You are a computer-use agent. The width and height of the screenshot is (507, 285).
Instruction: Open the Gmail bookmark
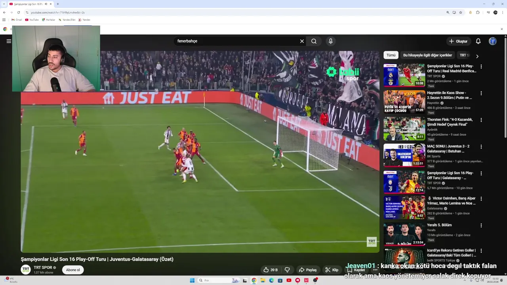tap(17, 20)
